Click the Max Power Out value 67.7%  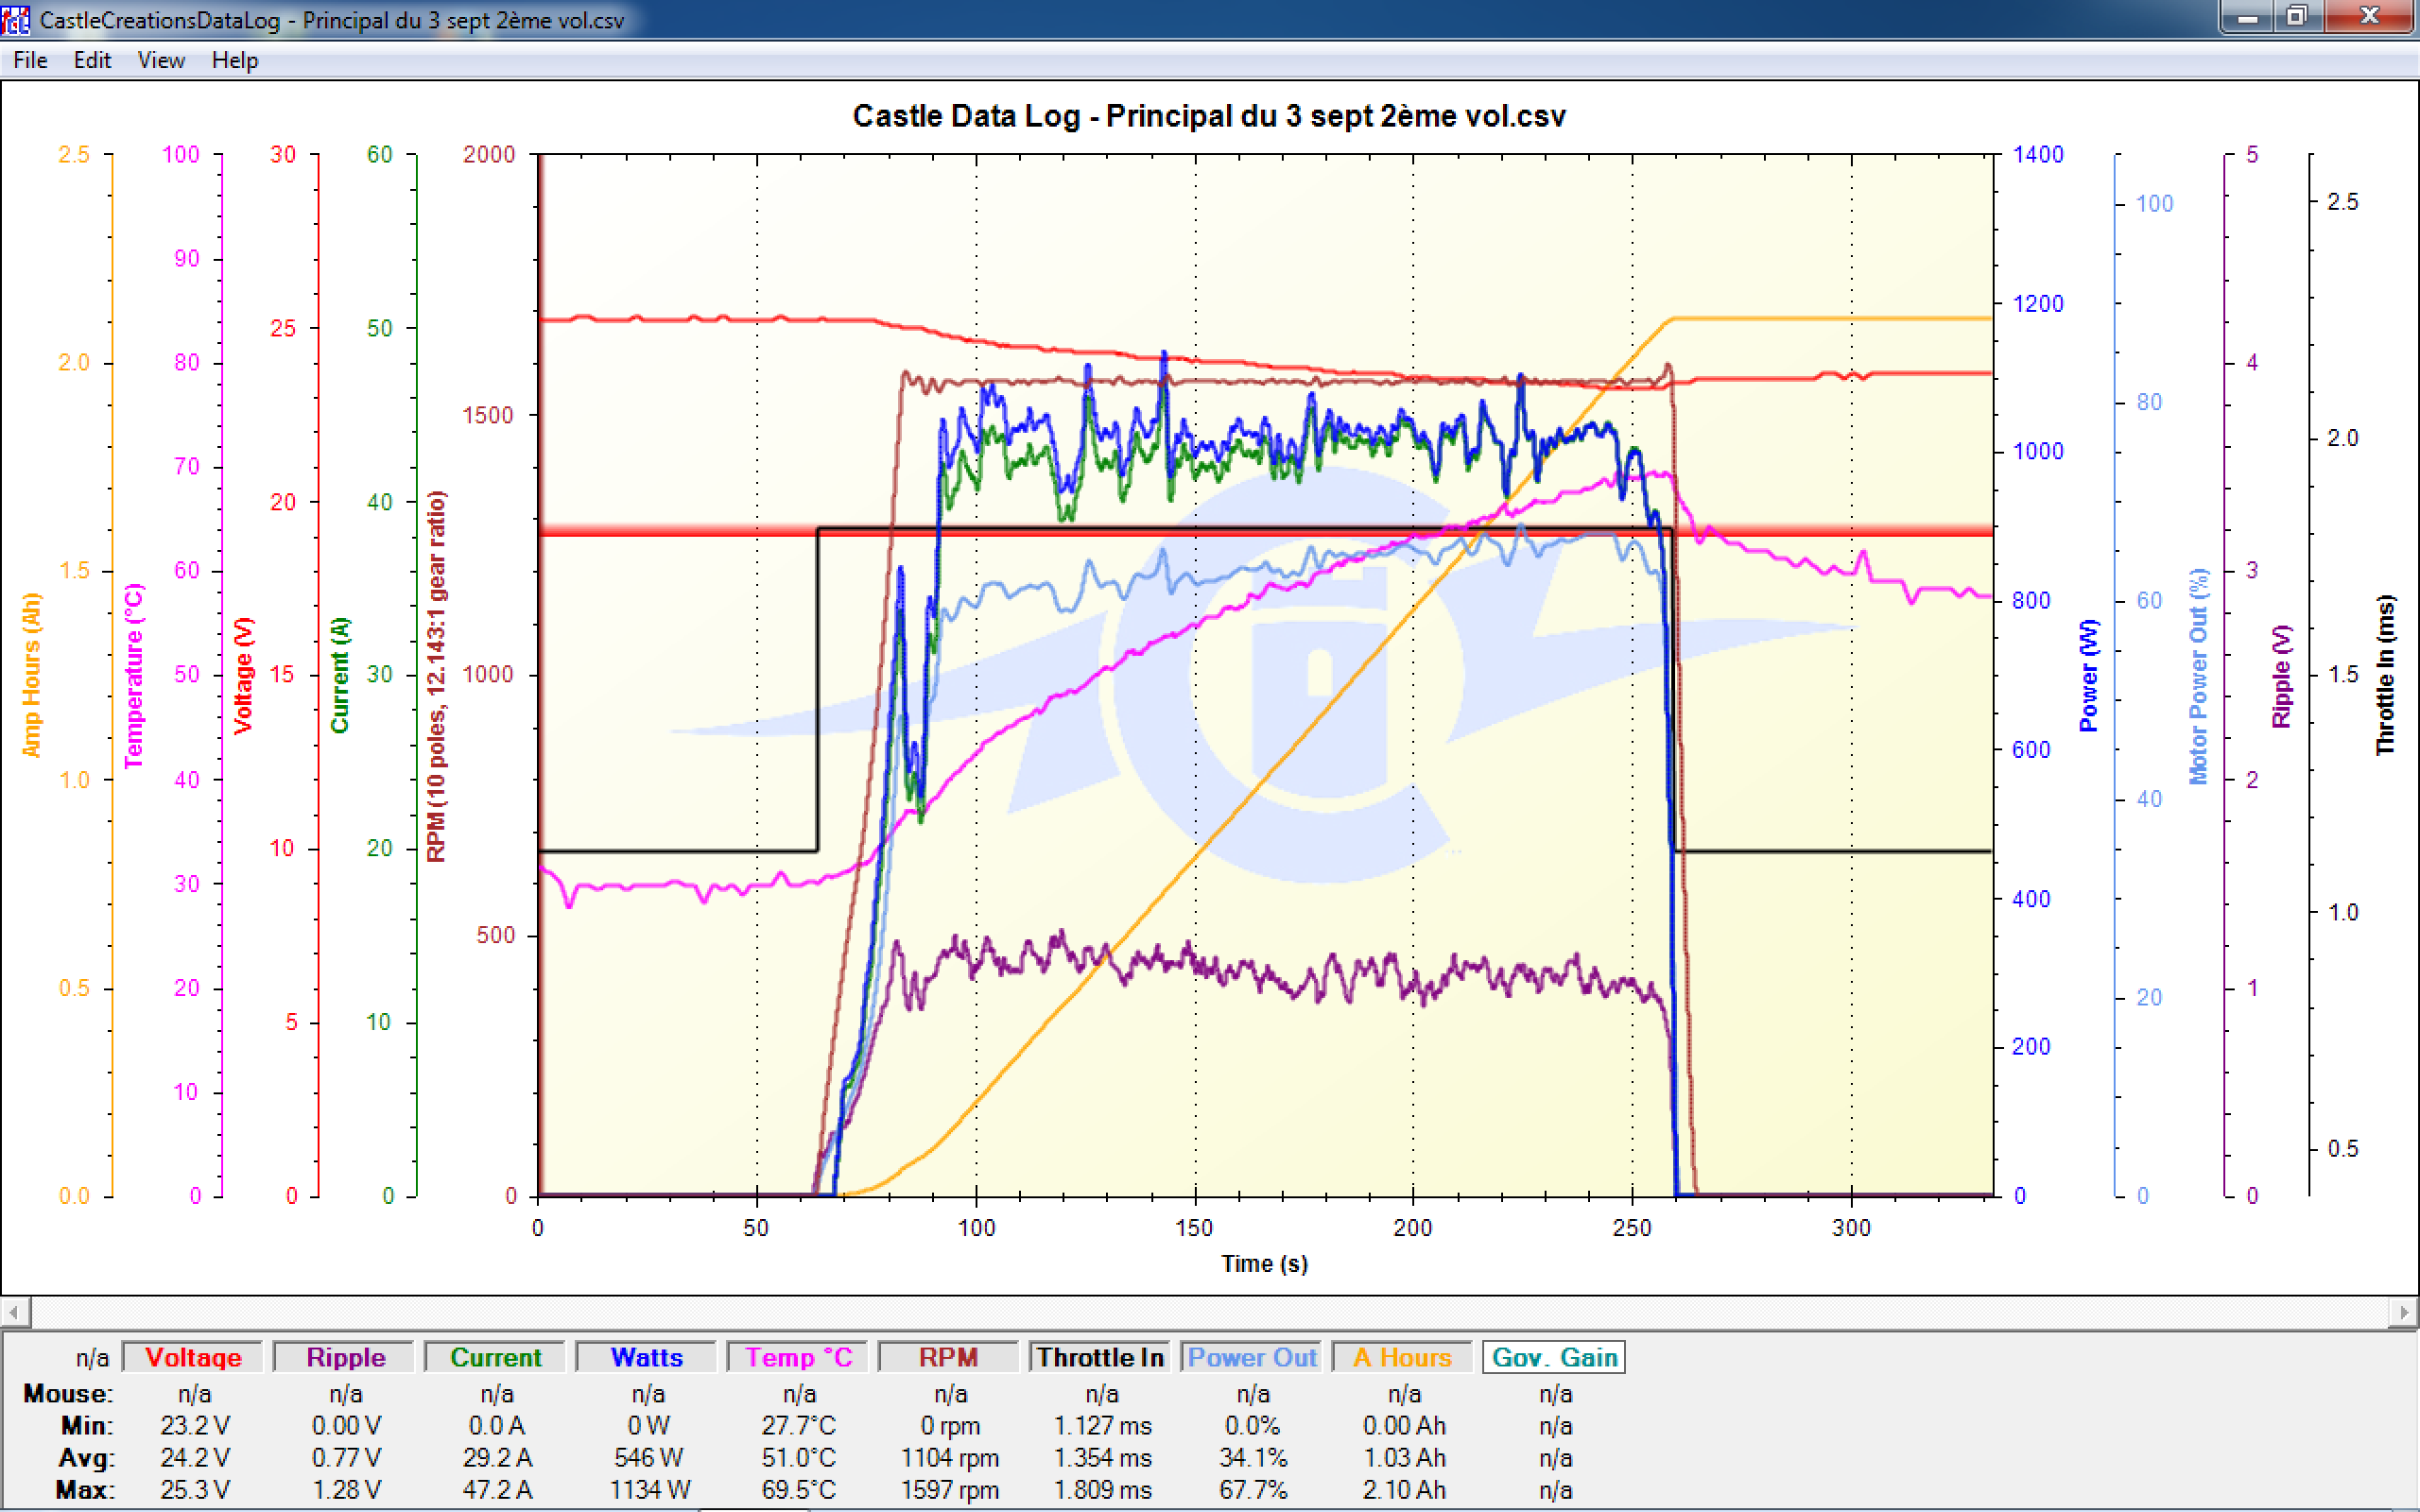[1253, 1489]
